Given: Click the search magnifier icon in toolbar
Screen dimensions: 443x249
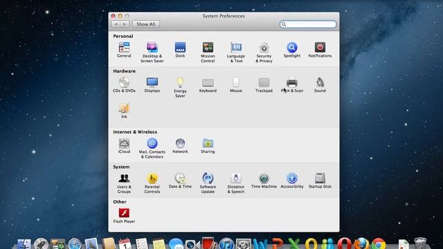Looking at the screenshot, I should pos(284,24).
